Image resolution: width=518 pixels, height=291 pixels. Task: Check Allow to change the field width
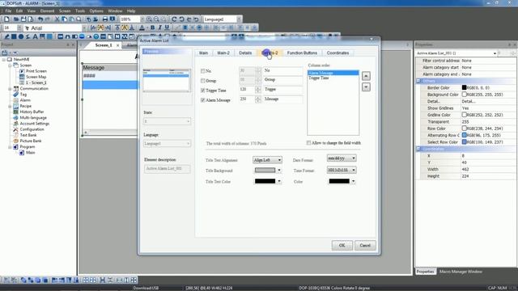(x=308, y=143)
